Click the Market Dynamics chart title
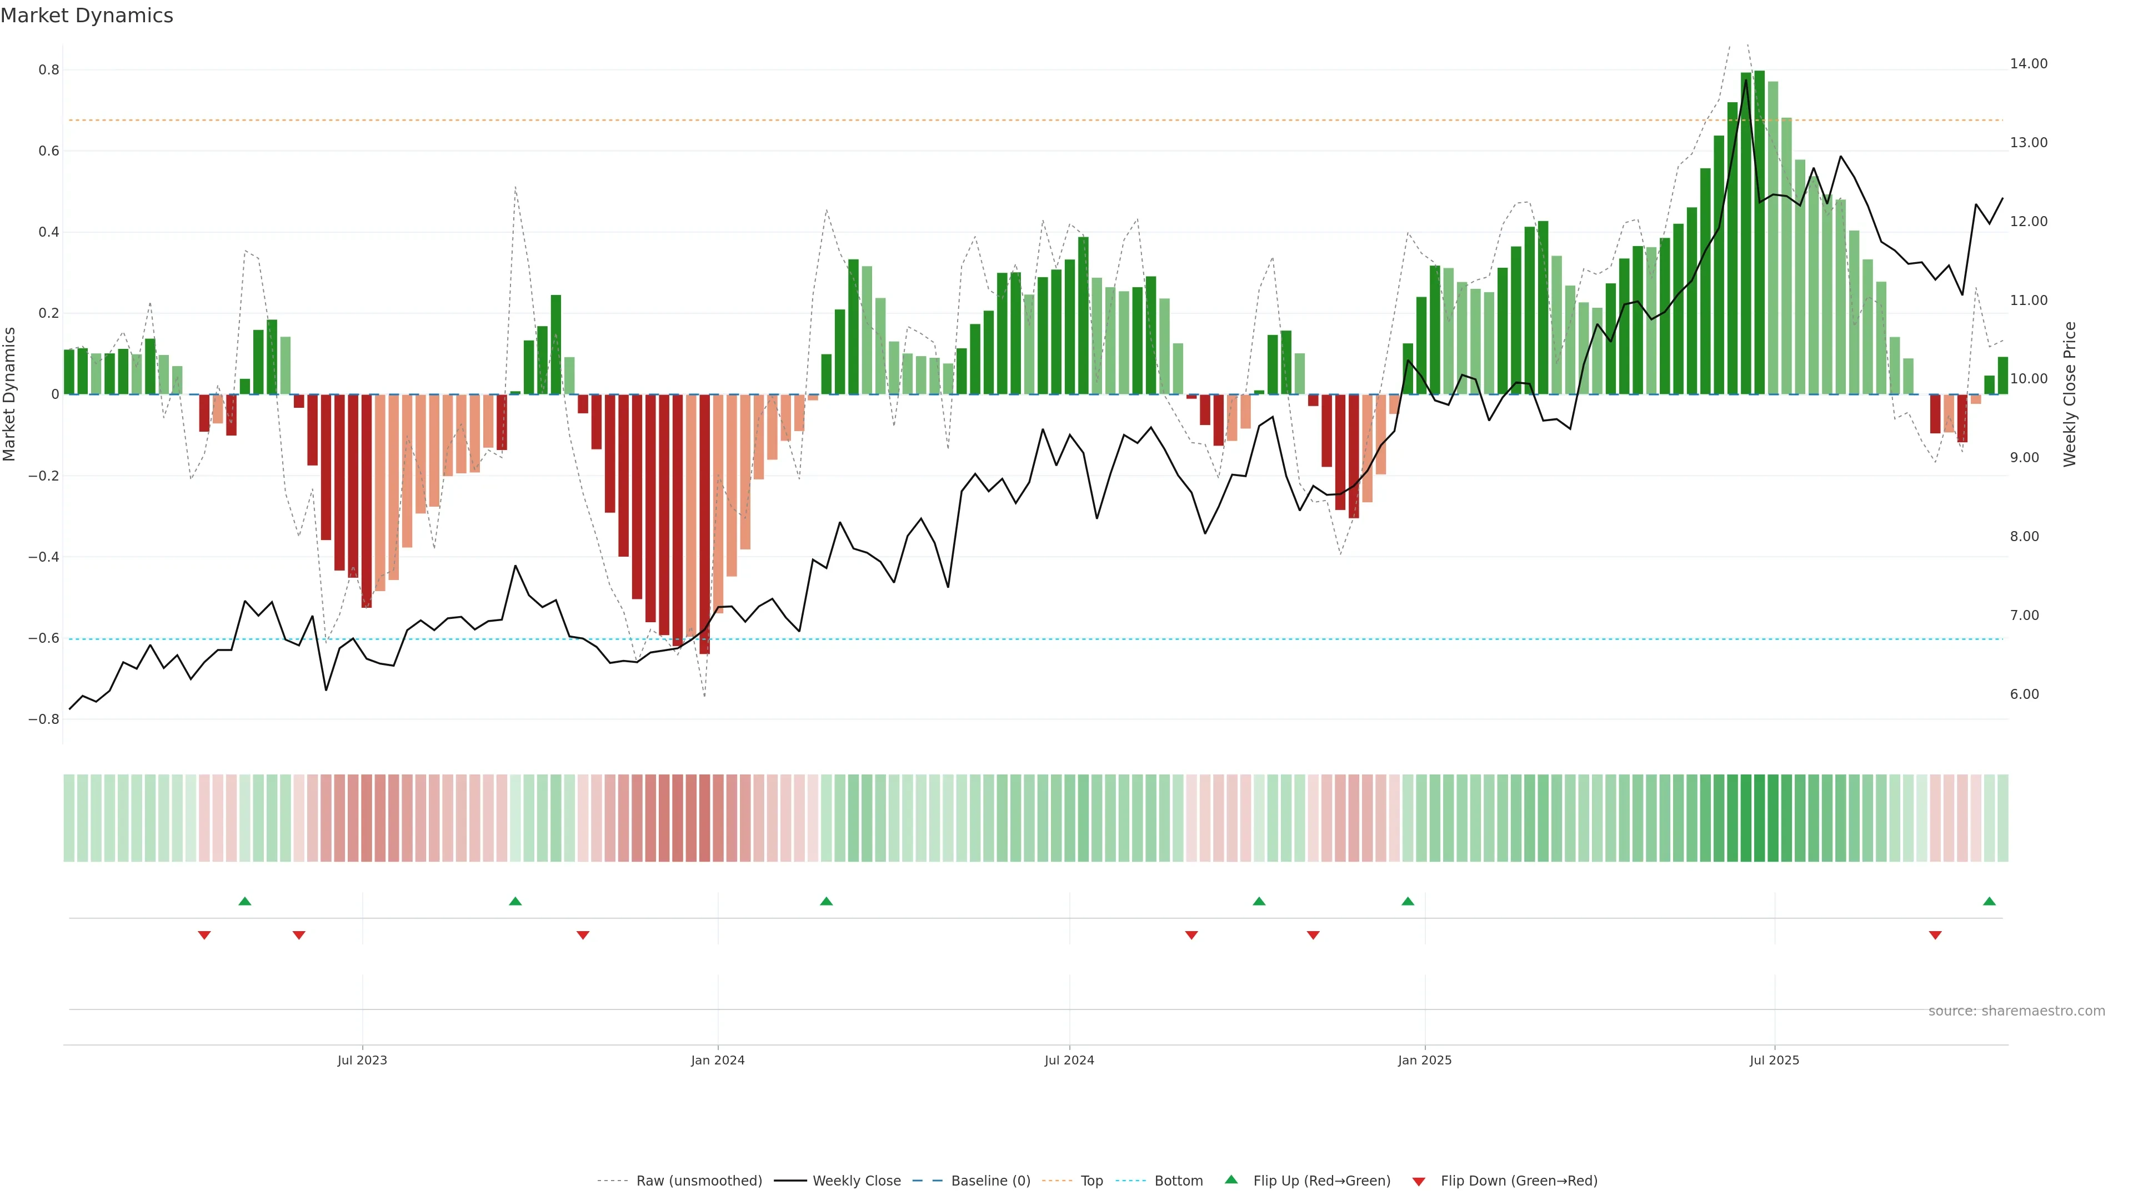This screenshot has width=2133, height=1200. [87, 16]
